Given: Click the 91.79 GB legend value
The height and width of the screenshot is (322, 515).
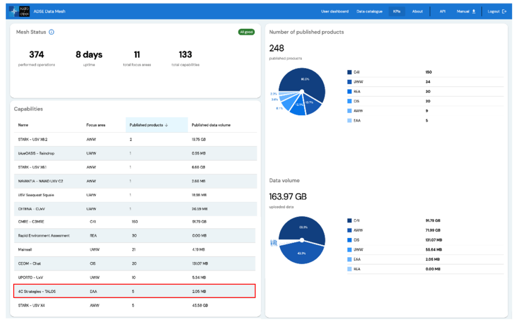Looking at the screenshot, I should [x=433, y=221].
